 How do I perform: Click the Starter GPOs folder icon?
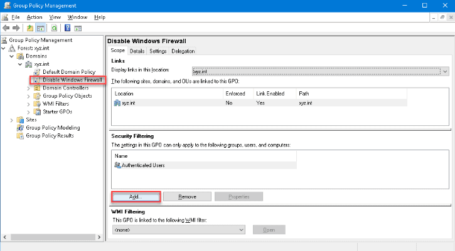point(37,112)
